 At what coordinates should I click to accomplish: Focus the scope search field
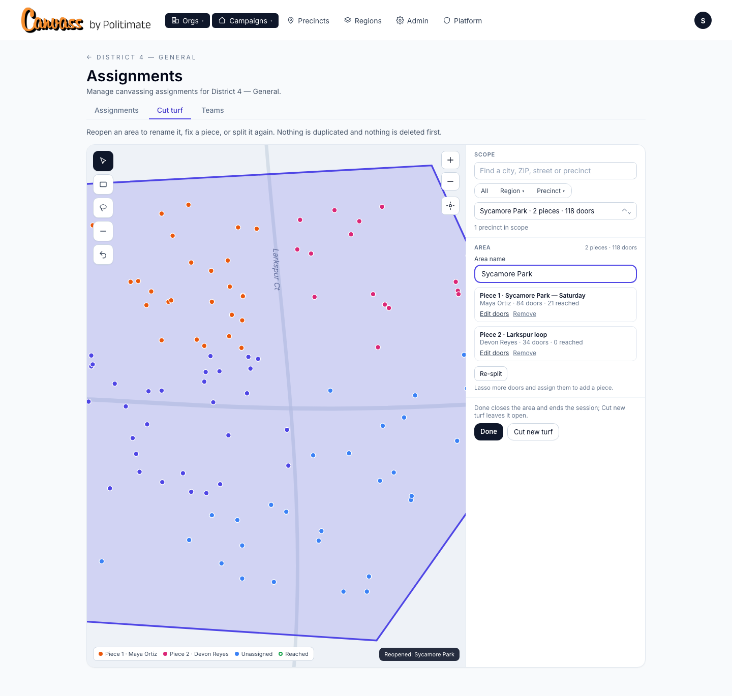coord(556,171)
